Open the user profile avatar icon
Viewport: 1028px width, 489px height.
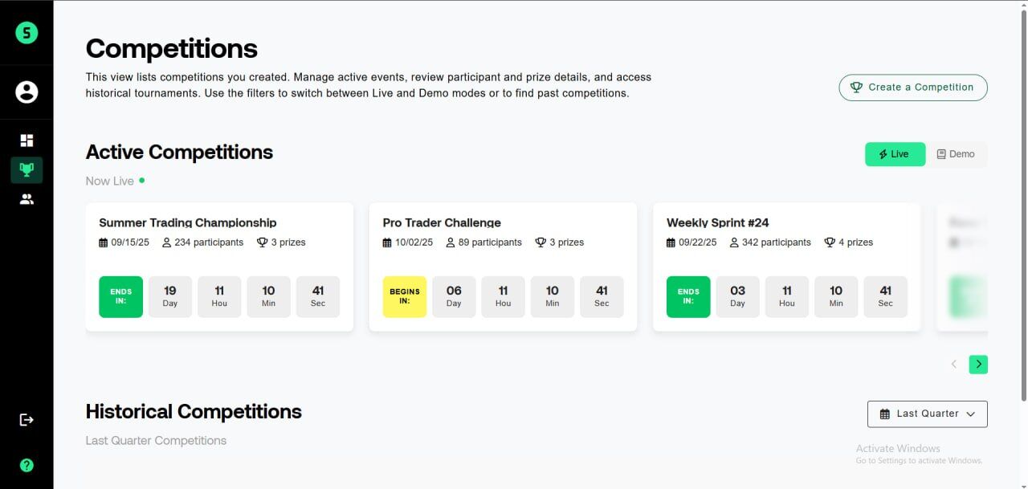tap(27, 92)
